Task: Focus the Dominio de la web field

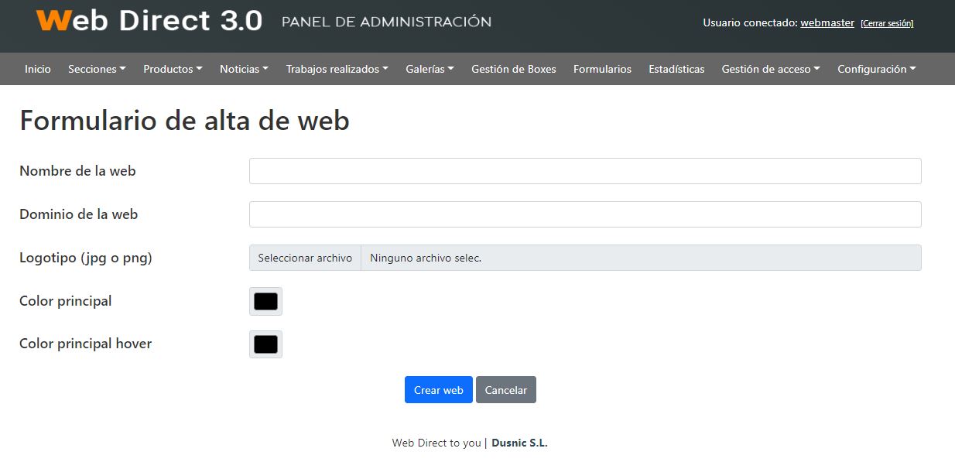Action: pos(585,214)
